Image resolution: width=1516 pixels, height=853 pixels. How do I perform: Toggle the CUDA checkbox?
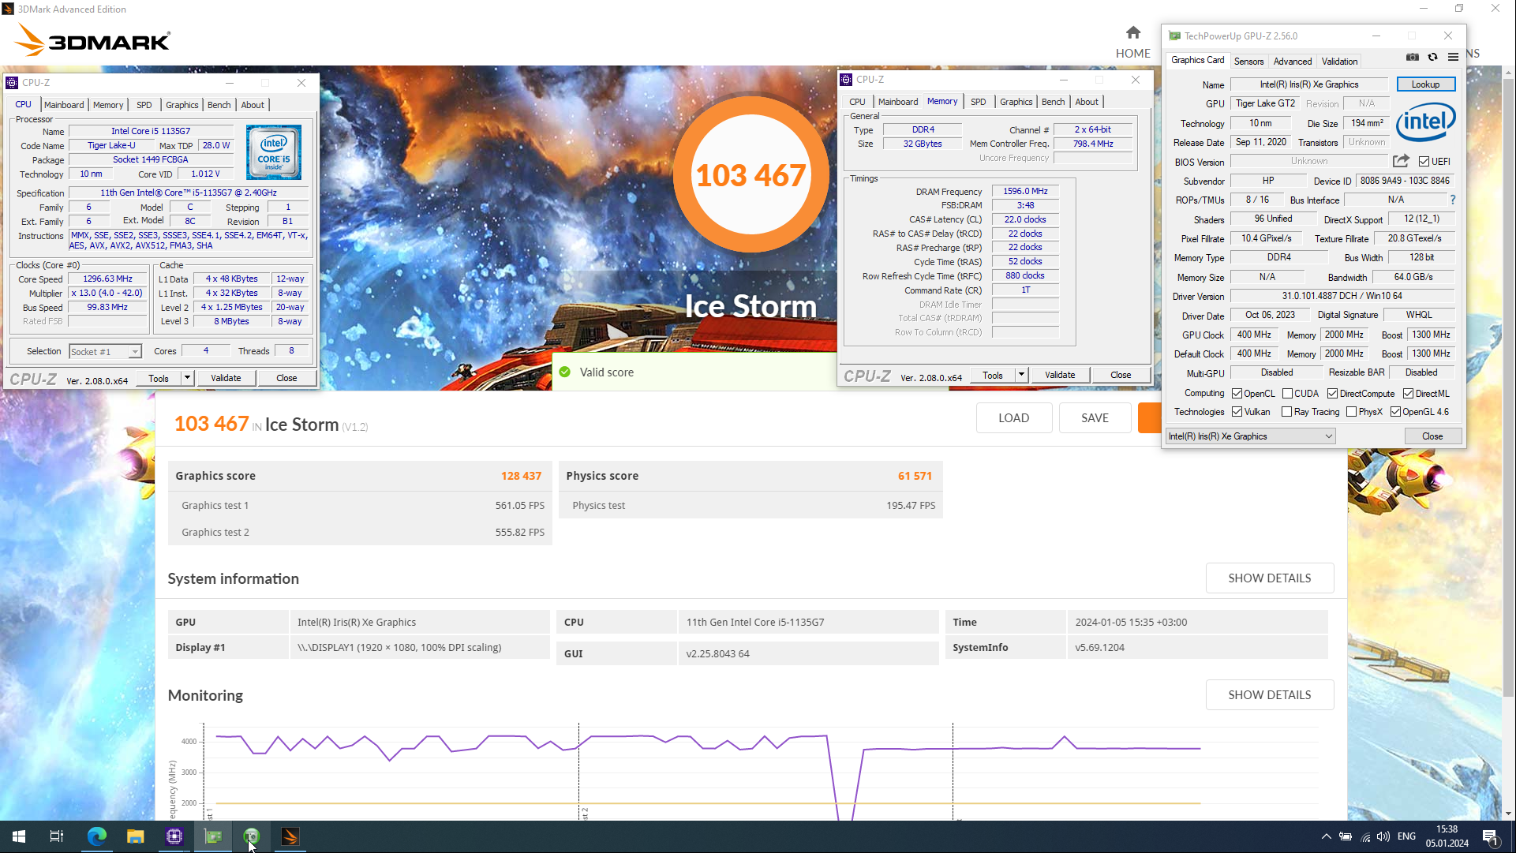pyautogui.click(x=1287, y=394)
